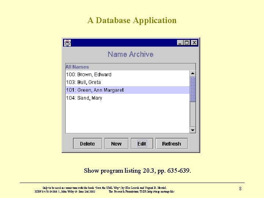
Task: Click the list scrollbar thumb
Action: click(x=192, y=89)
